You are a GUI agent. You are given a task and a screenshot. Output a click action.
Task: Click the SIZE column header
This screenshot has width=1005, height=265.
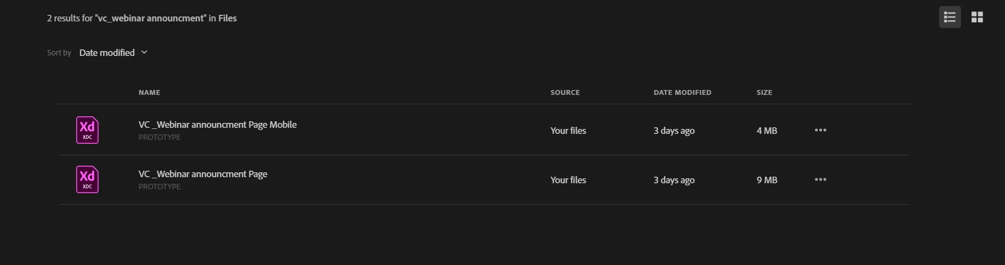pos(764,92)
